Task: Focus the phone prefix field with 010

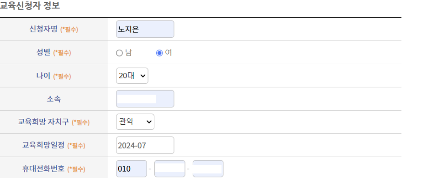Action: (x=131, y=169)
